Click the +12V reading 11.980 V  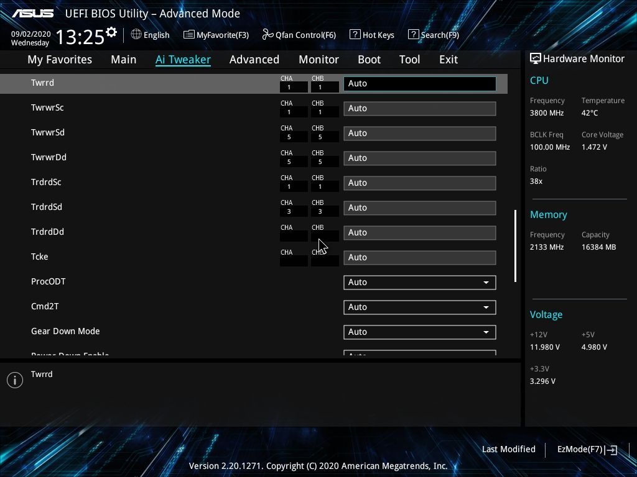click(544, 347)
